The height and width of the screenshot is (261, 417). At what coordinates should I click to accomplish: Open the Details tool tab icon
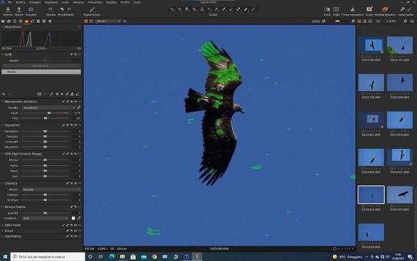point(32,21)
